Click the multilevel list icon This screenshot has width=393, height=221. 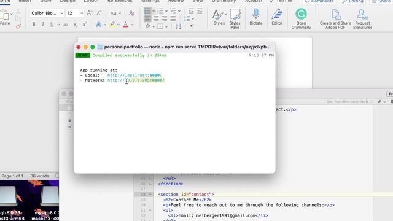pos(173,11)
